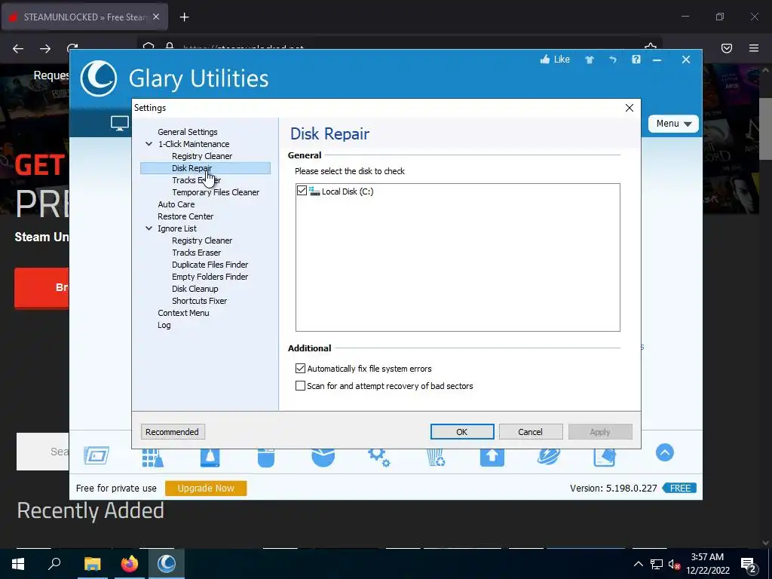Click the Glary Utilities taskbar icon

click(167, 564)
